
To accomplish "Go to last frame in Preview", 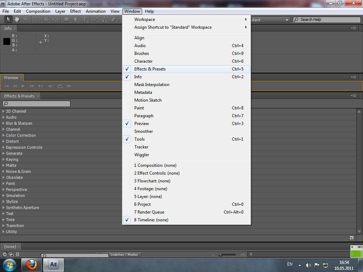I will 40,86.
